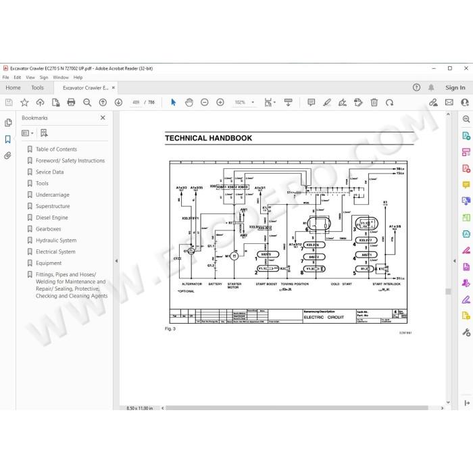Screen dimensions: 473x473
Task: Zoom out with the minus icon
Action: pos(205,103)
